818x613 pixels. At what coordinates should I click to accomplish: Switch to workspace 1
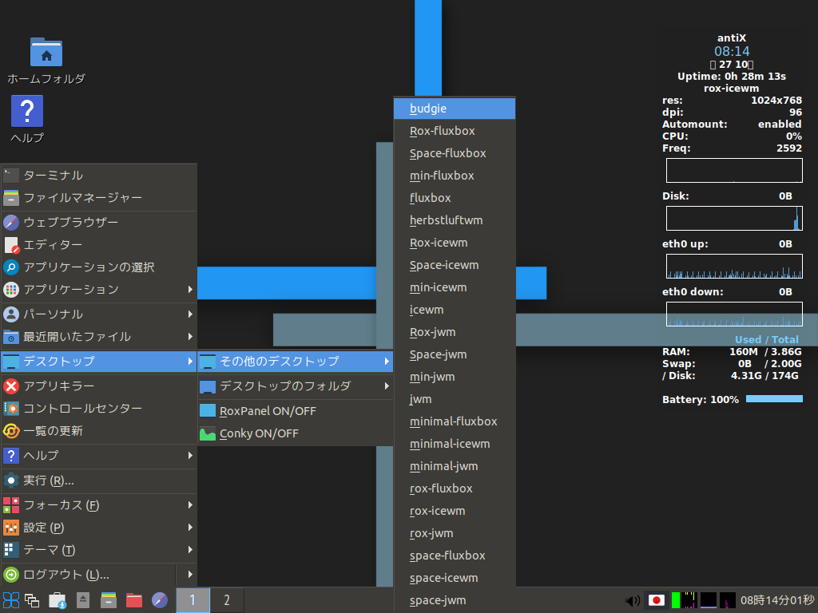point(193,600)
